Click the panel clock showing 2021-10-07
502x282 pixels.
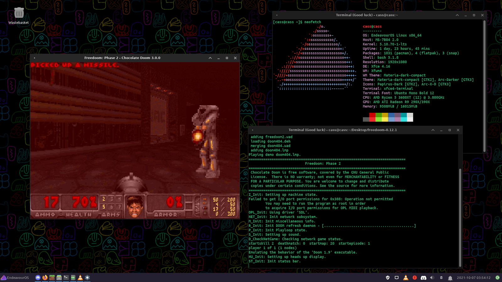(x=473, y=278)
